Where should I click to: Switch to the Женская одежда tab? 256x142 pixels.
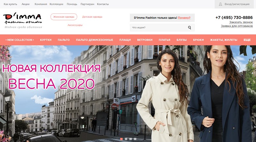pos(64,17)
